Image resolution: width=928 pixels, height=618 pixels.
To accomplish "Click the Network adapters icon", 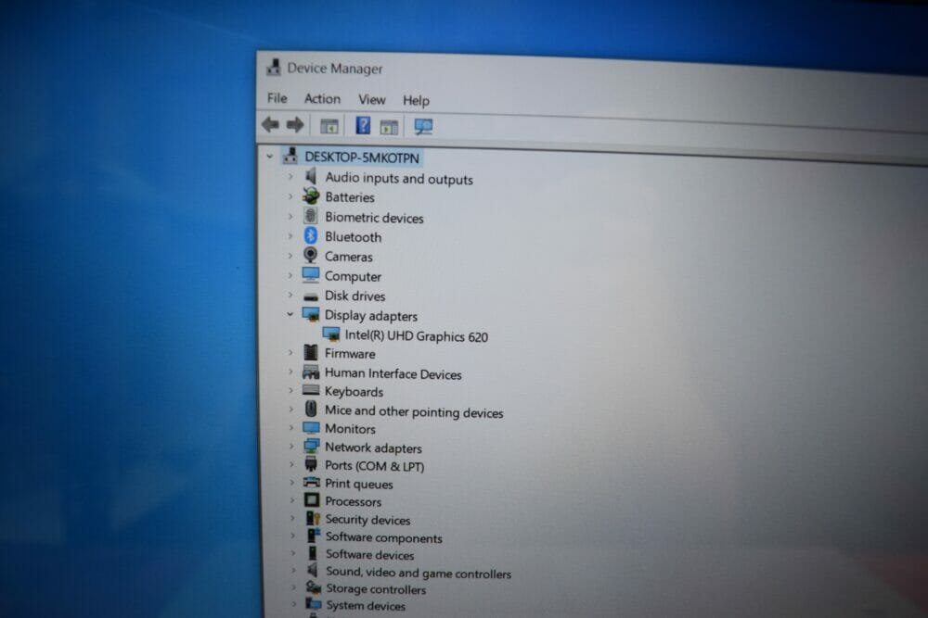I will point(311,446).
